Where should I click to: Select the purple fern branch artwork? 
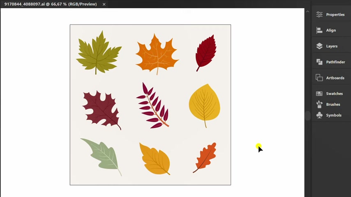click(152, 105)
